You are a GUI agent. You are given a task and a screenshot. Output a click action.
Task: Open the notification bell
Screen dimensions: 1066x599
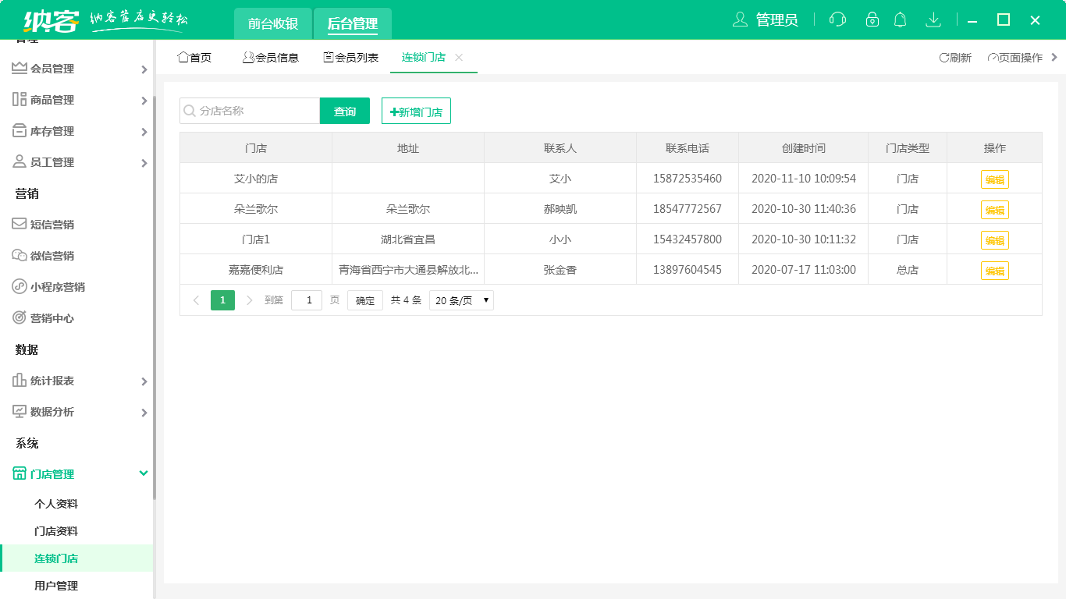tap(901, 19)
